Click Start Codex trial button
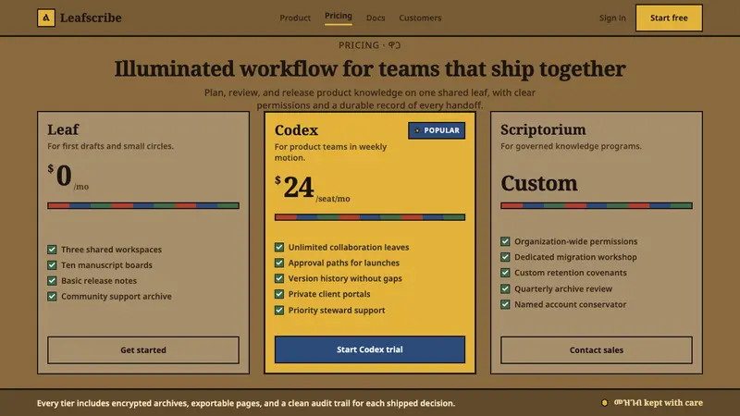Screen dimensions: 740x416 click(369, 349)
